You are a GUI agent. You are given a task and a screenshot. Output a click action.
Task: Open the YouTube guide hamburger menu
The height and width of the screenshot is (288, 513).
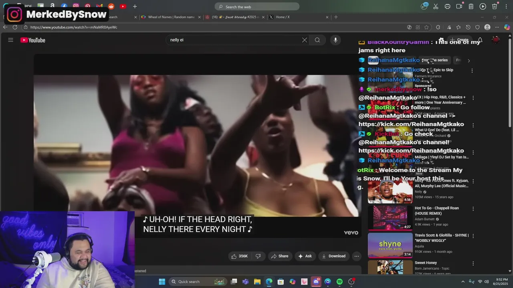(x=11, y=40)
